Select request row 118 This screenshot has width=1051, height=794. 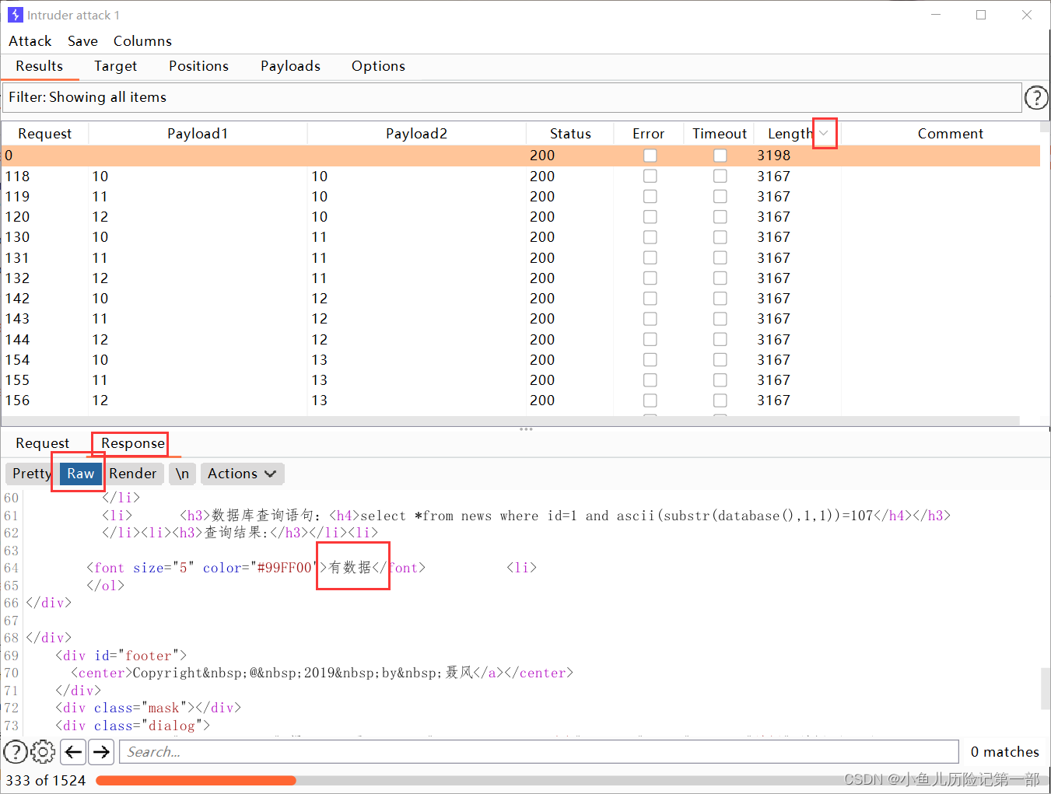tap(520, 177)
